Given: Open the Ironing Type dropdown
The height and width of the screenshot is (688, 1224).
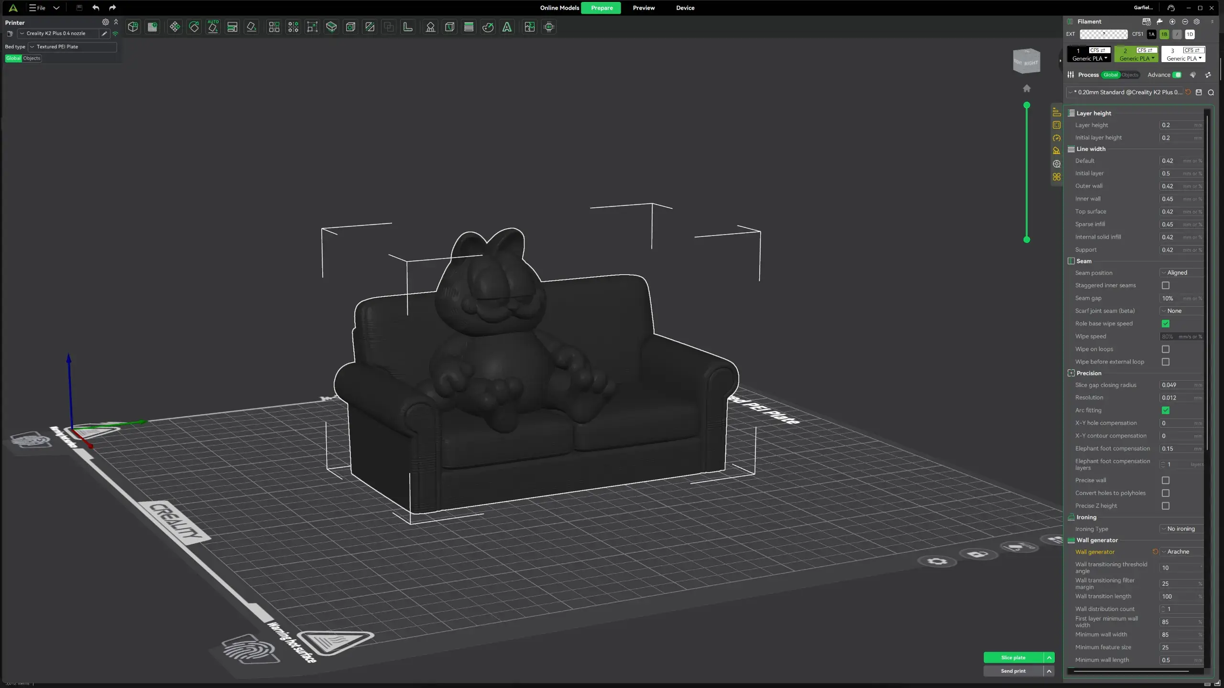Looking at the screenshot, I should [x=1181, y=529].
